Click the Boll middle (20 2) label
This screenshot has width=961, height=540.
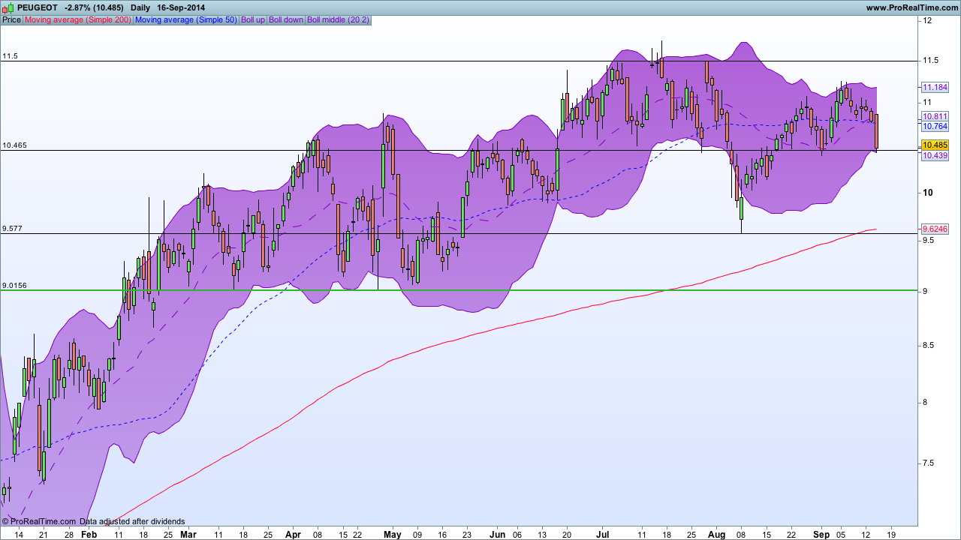[x=338, y=19]
